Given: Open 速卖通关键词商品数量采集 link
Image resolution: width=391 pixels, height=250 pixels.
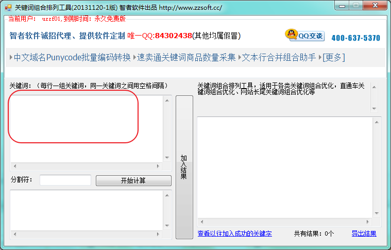Looking at the screenshot, I should (x=186, y=57).
